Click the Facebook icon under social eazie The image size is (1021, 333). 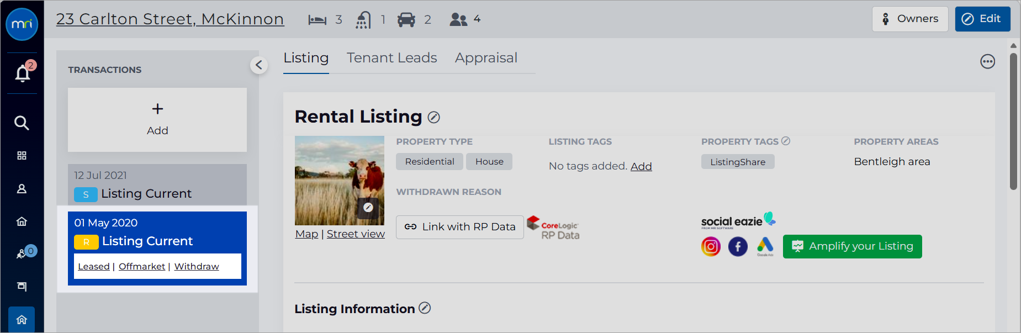738,246
